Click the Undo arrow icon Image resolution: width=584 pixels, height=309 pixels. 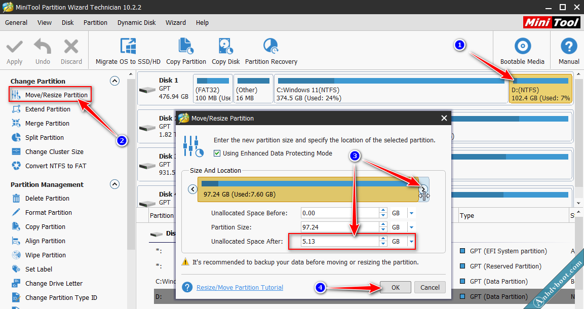click(43, 47)
